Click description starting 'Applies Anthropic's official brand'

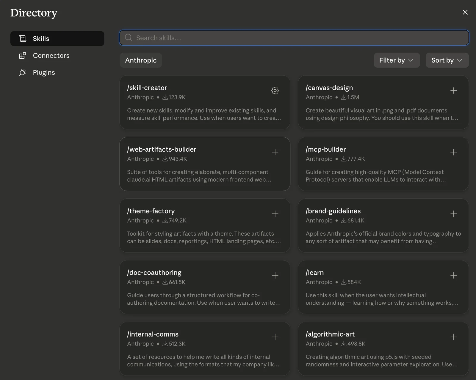click(383, 238)
